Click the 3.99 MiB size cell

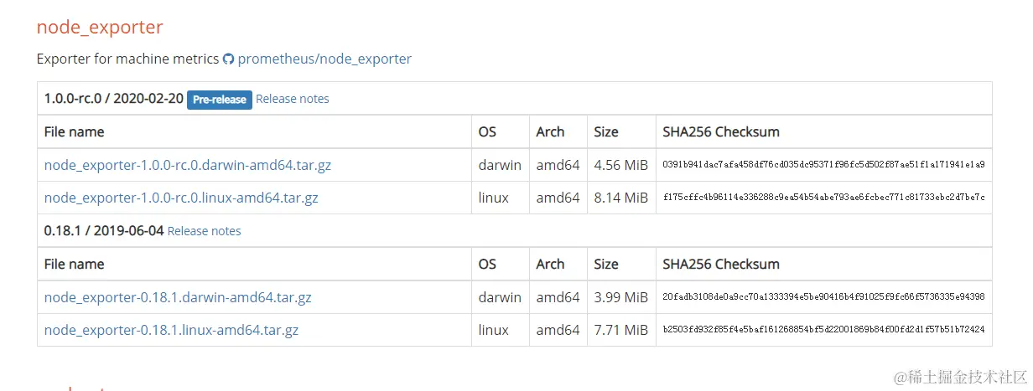[x=620, y=297]
